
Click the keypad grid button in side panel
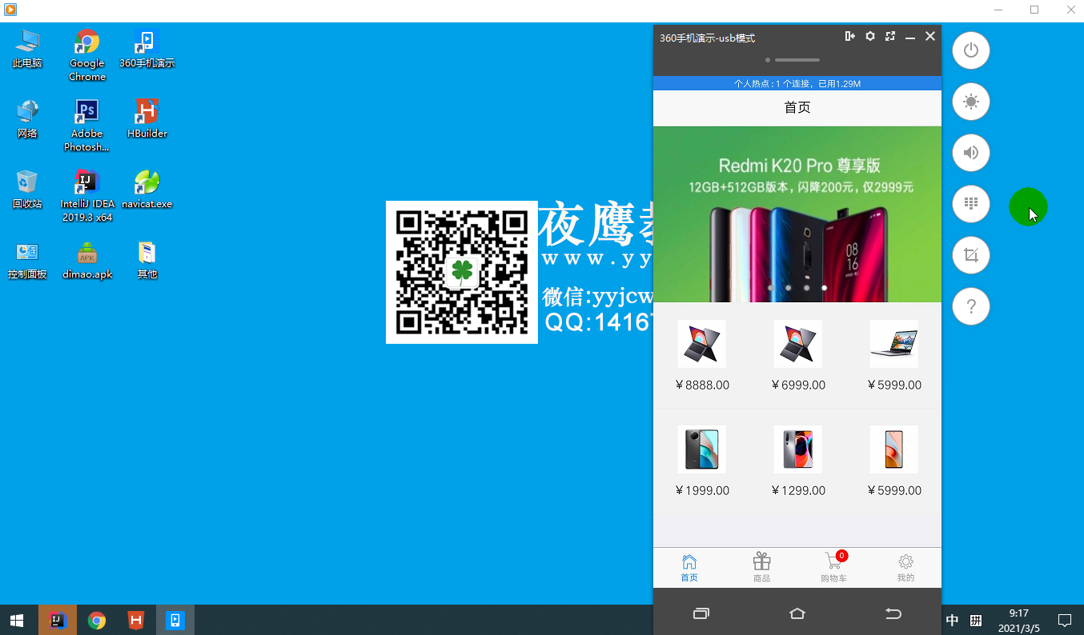(x=971, y=204)
